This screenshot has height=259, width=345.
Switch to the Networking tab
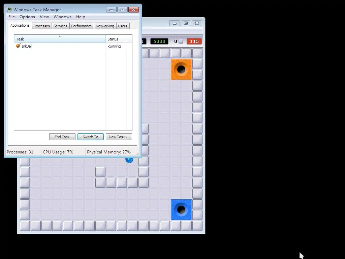point(105,26)
